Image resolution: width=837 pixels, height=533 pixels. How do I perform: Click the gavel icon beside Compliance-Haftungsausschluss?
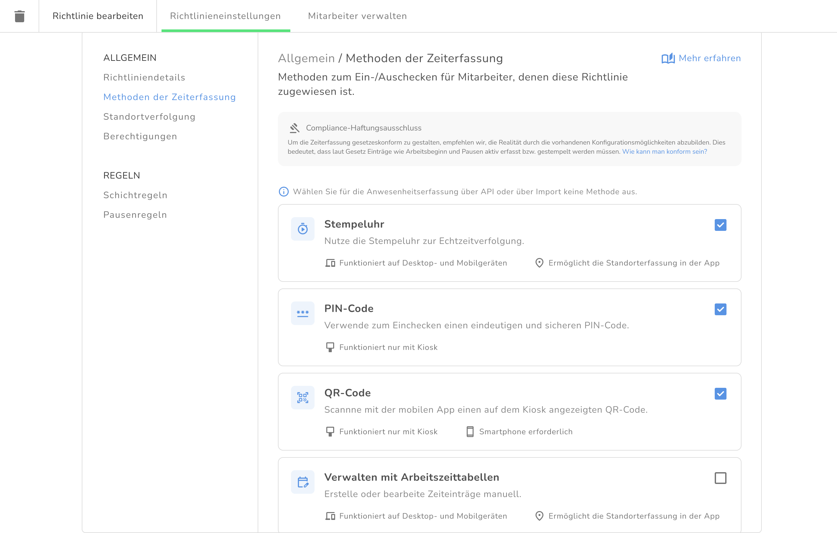point(294,128)
